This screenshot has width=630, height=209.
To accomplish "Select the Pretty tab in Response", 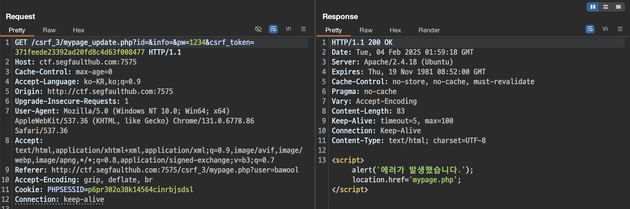I will click(x=334, y=30).
